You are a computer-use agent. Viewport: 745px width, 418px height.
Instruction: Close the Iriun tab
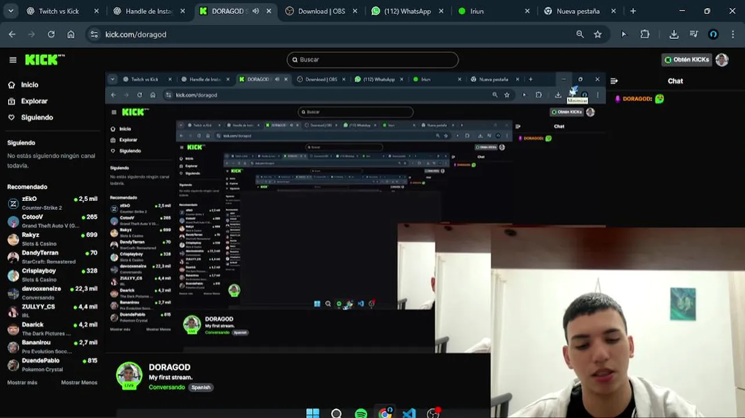527,11
